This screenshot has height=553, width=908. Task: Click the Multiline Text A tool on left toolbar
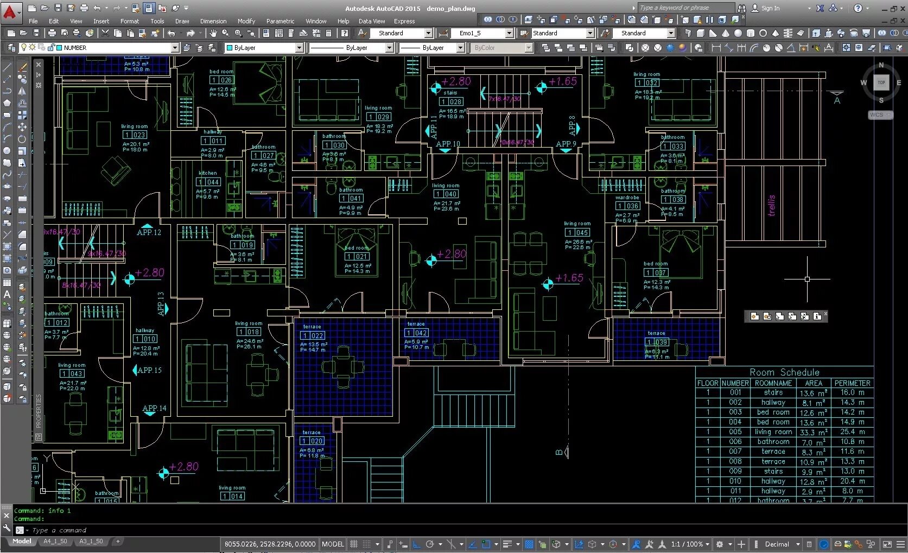click(x=7, y=294)
